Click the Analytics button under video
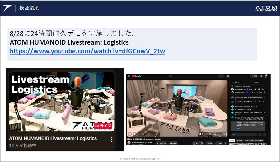This screenshot has width=280, height=162. pos(161,143)
